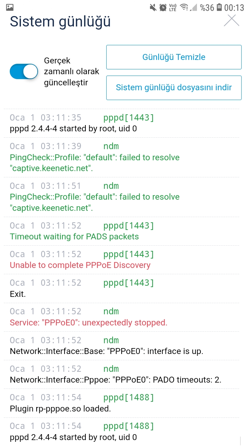
Task: Tap the alarm clock status icon
Action: (x=163, y=7)
